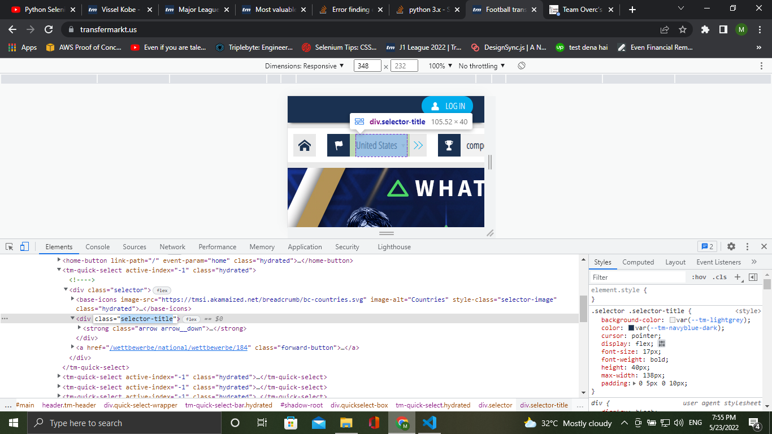The image size is (772, 434).
Task: Click the flag countries icon
Action: [x=339, y=145]
